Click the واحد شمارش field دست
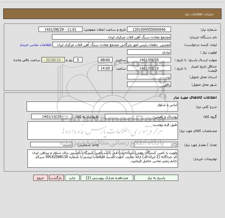The width and height of the screenshot is (225, 218). [x=51, y=145]
